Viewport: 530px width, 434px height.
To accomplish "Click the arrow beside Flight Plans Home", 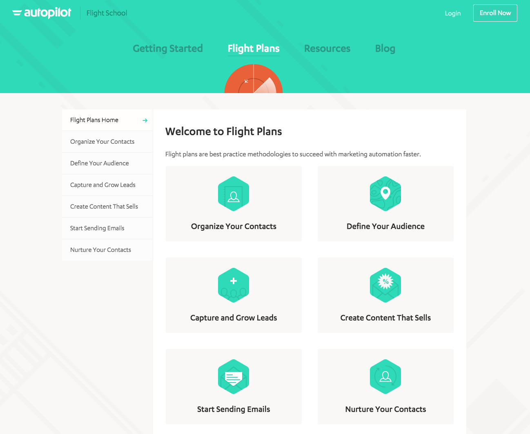I will point(145,120).
